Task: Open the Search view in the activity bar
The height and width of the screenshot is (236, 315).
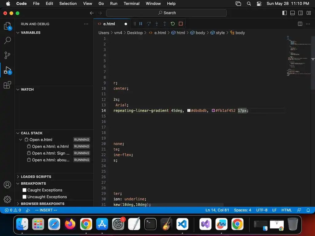Action: click(x=7, y=40)
